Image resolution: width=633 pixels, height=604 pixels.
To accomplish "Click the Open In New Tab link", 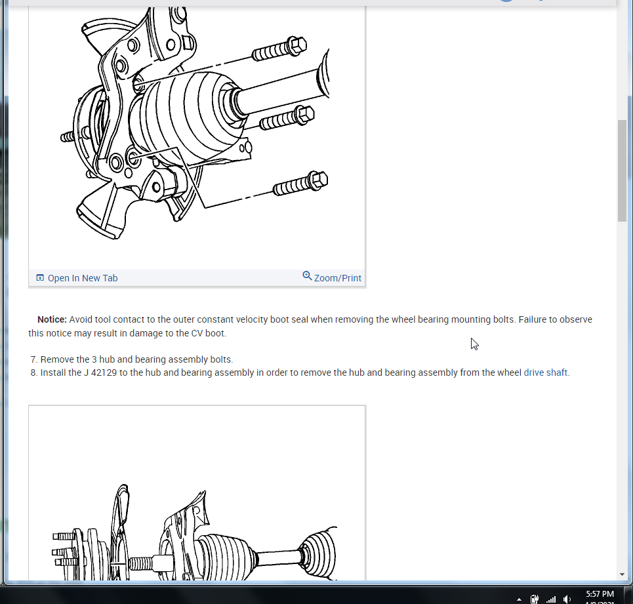I will (x=83, y=278).
